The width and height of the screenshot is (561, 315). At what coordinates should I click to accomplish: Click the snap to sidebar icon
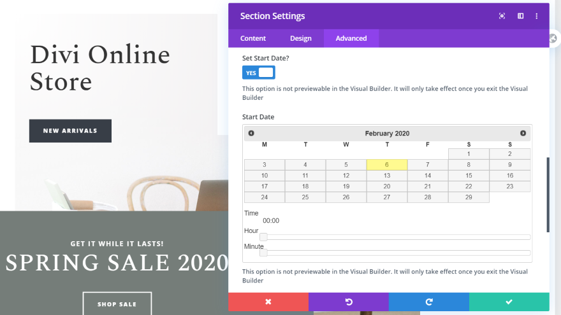520,16
